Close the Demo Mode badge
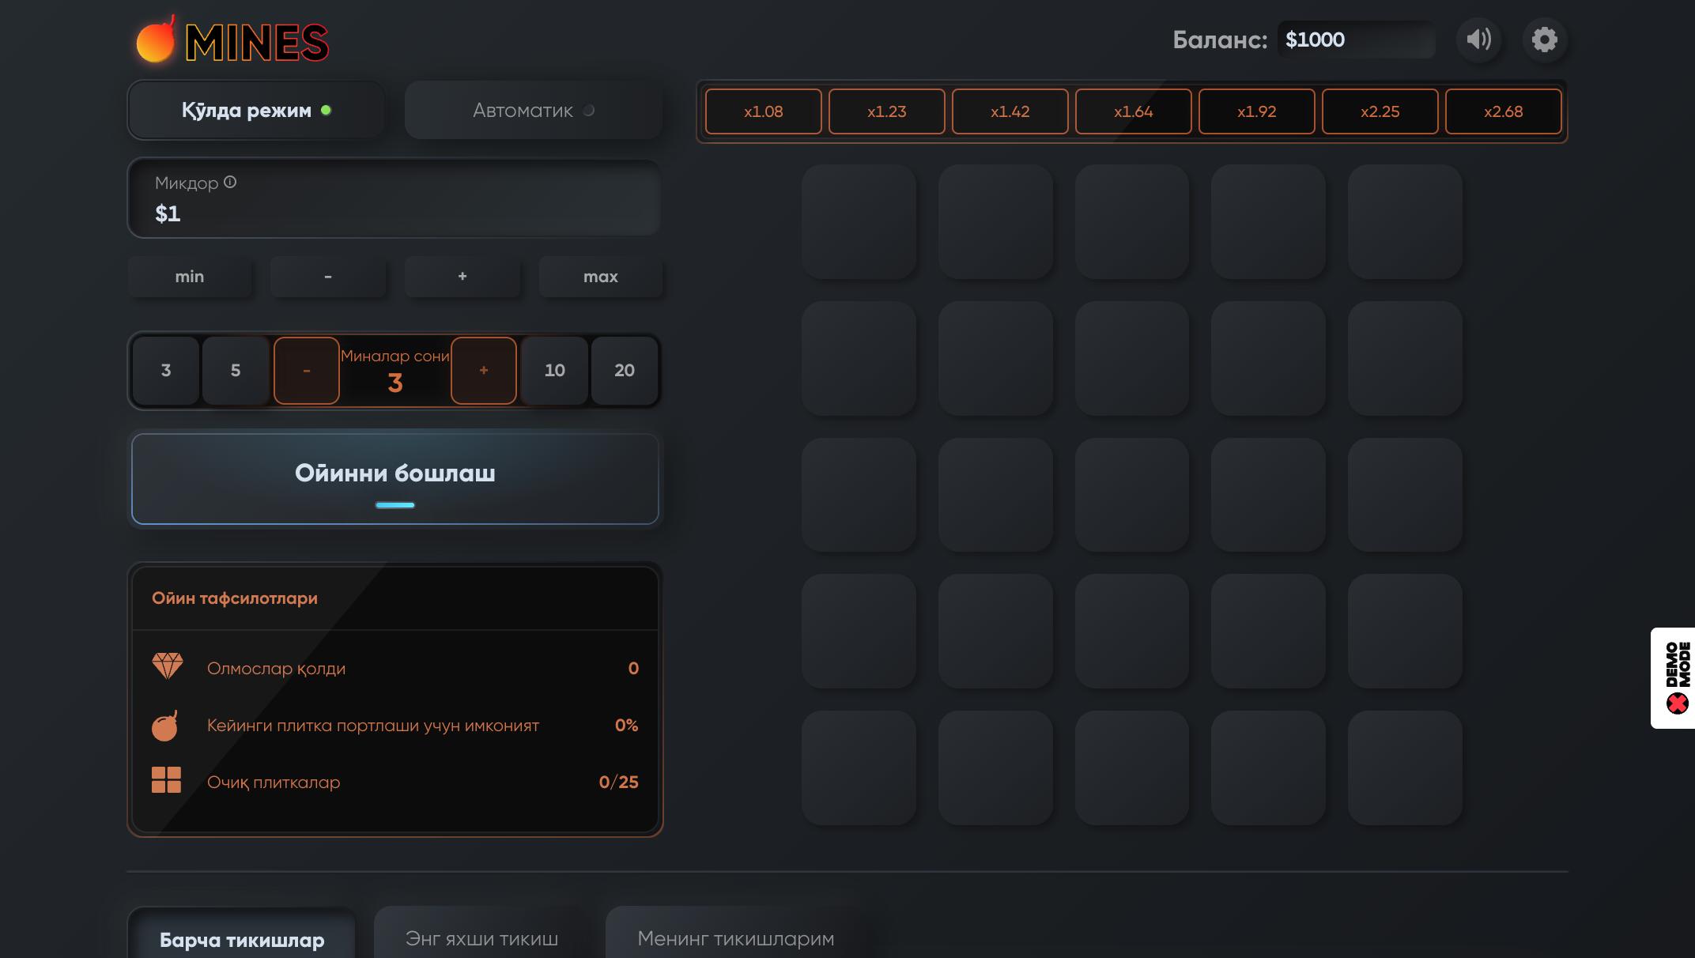The image size is (1695, 958). [1677, 703]
